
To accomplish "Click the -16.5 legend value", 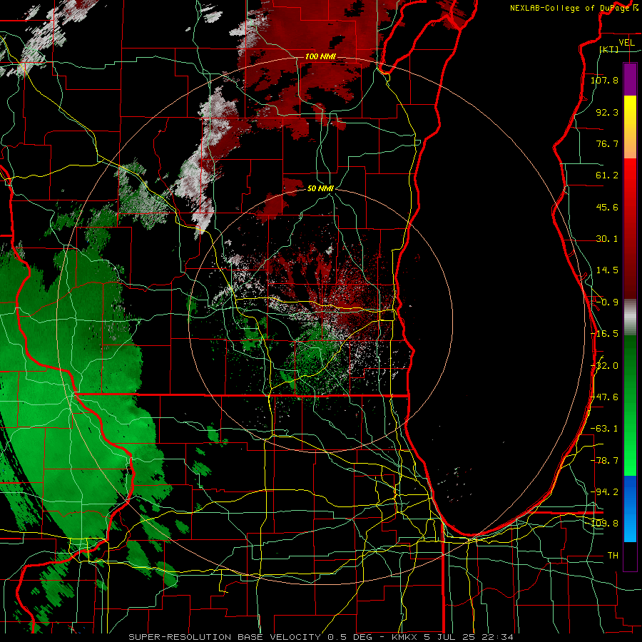I will (x=604, y=334).
